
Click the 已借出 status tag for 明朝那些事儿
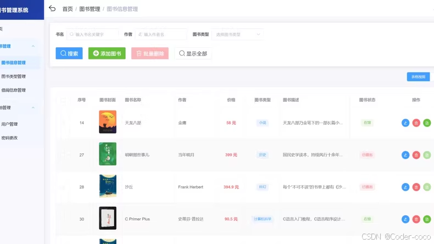point(368,155)
